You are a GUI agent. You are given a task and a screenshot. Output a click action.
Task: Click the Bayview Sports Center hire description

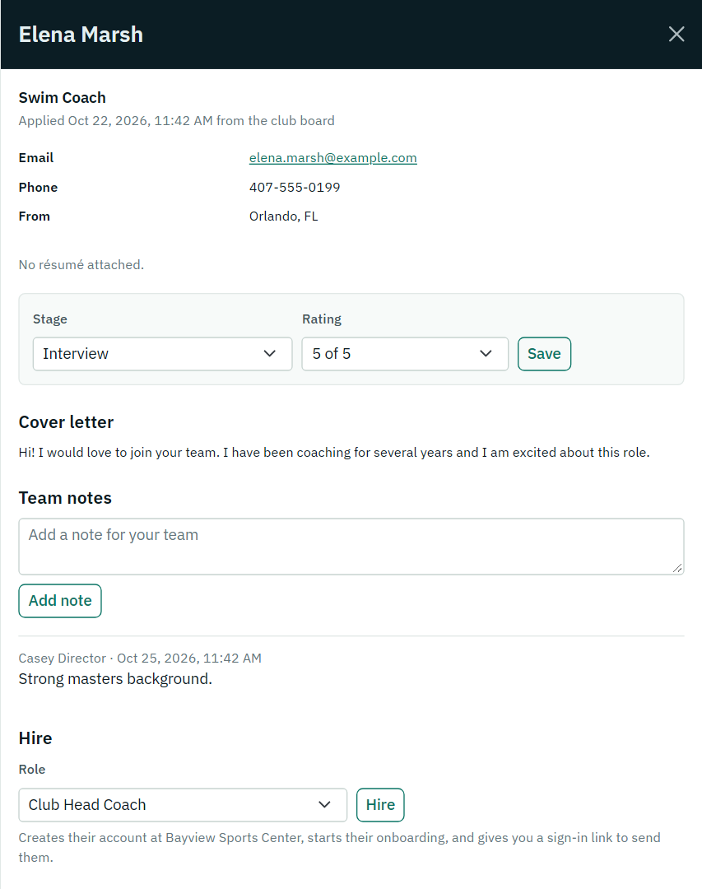click(339, 847)
